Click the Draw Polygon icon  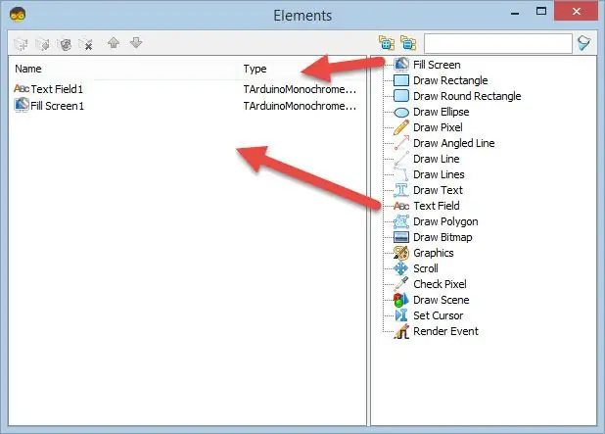tap(401, 221)
